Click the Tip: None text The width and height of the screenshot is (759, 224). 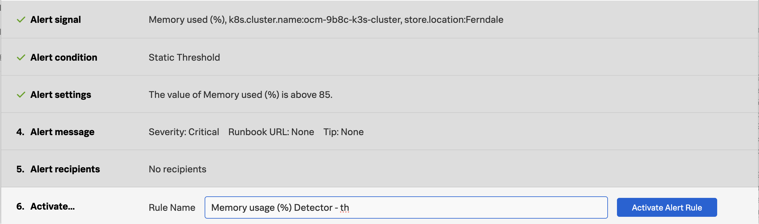point(343,132)
